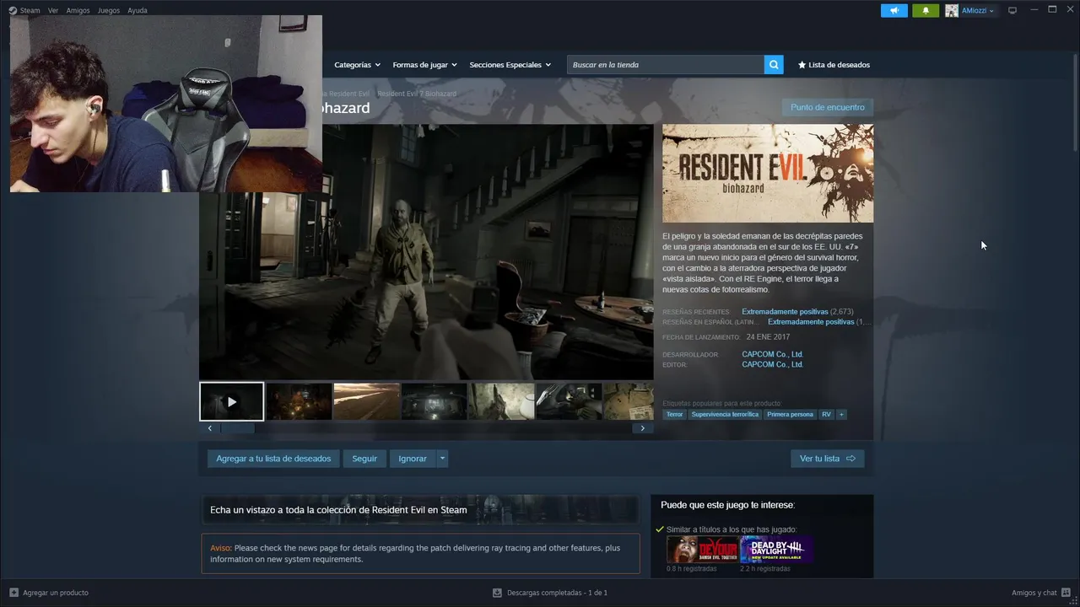The image size is (1080, 607).
Task: Expand the Categorías dropdown
Action: coord(357,65)
